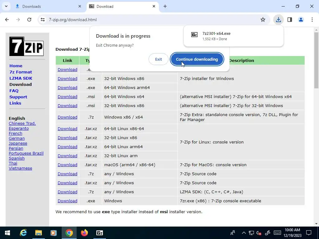Click the 7-ZIP logo image
The width and height of the screenshot is (319, 239).
pos(26,46)
